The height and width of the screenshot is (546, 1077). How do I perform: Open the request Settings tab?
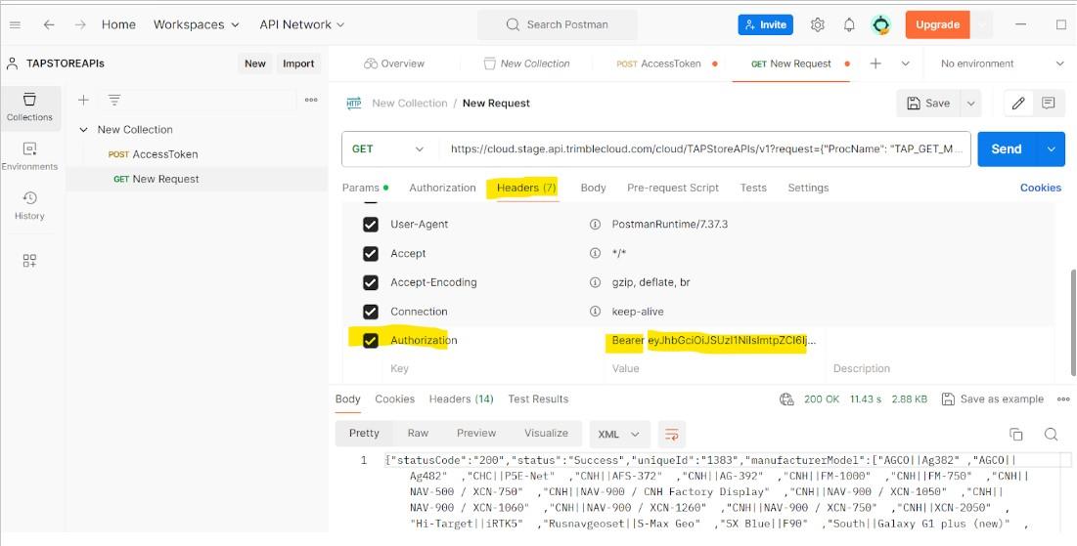pyautogui.click(x=808, y=188)
